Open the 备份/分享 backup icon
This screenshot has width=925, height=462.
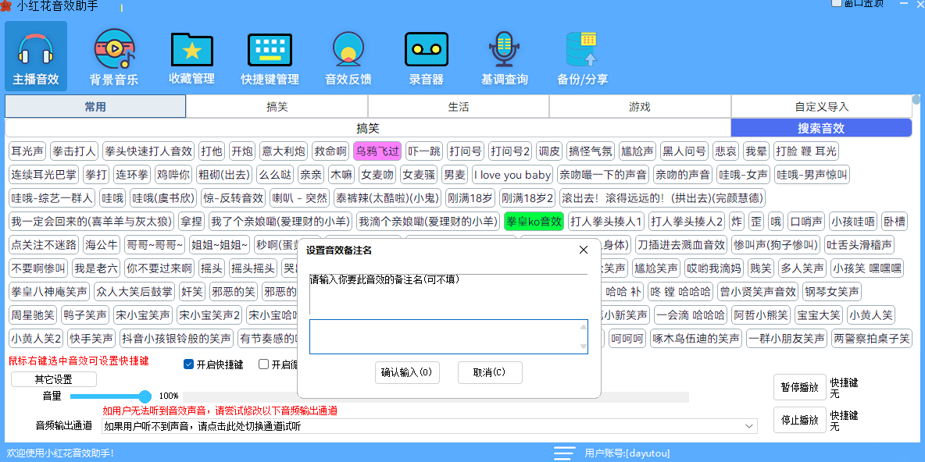click(582, 55)
